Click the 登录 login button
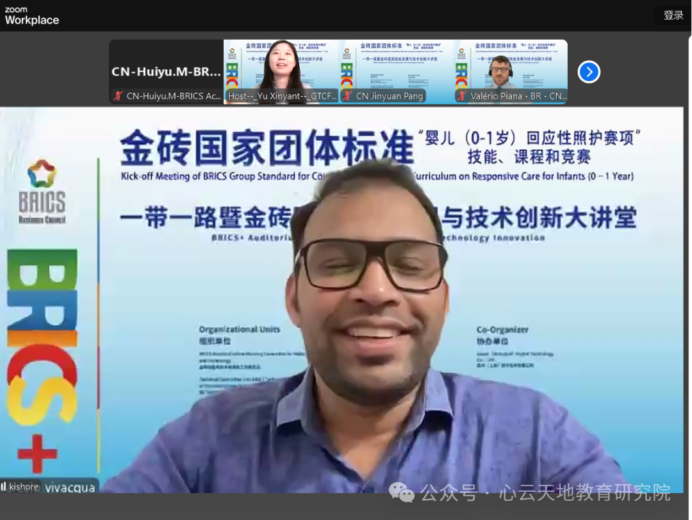This screenshot has height=520, width=692. click(673, 15)
